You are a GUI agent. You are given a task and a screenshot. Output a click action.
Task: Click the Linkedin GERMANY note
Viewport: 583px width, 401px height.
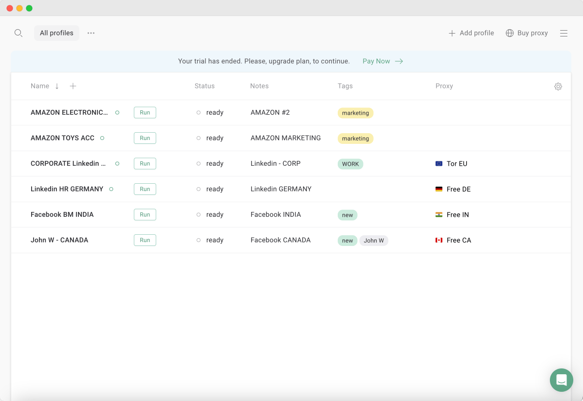pyautogui.click(x=281, y=189)
